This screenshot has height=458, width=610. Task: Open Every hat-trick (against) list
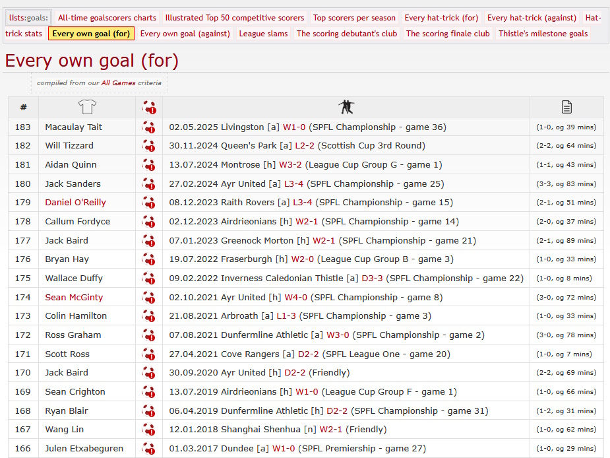click(x=532, y=18)
